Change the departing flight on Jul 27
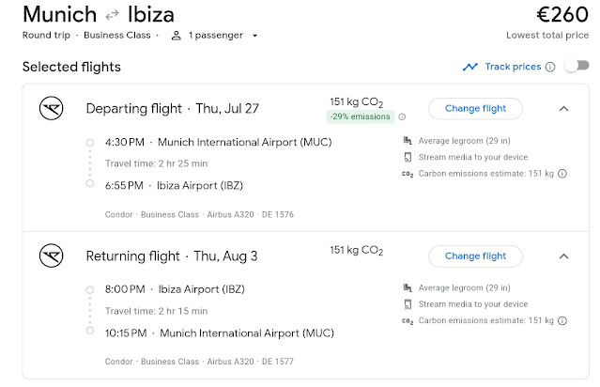Screen dimensions: 600x387 [x=475, y=108]
